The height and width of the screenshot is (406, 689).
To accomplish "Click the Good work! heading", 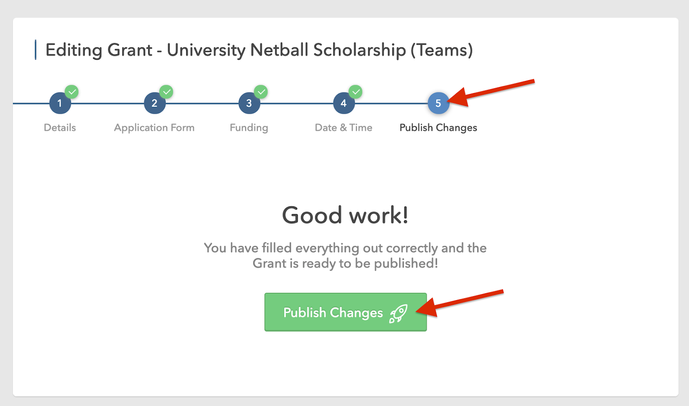I will pyautogui.click(x=345, y=215).
